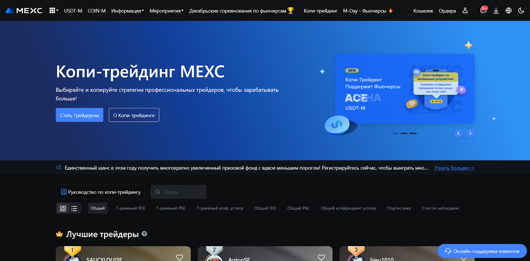Open the Ордера menu

click(447, 11)
